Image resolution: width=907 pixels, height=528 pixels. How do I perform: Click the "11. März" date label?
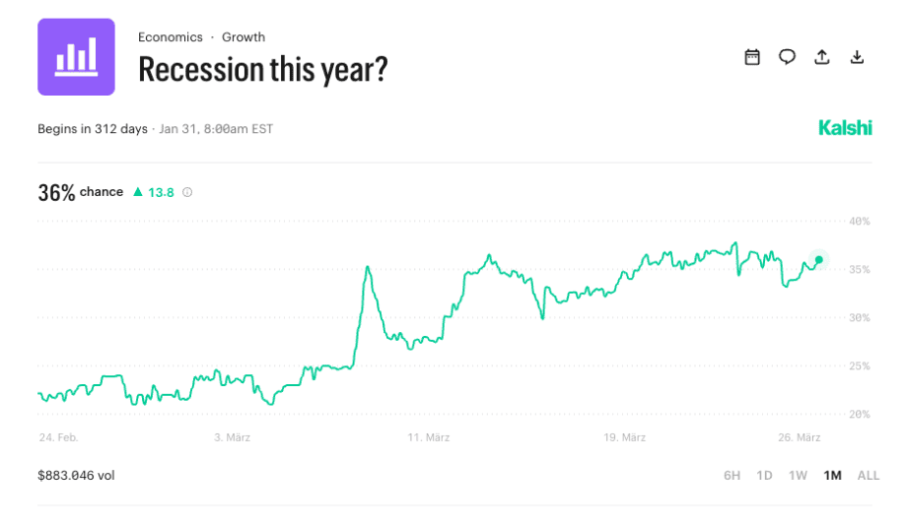click(x=429, y=437)
